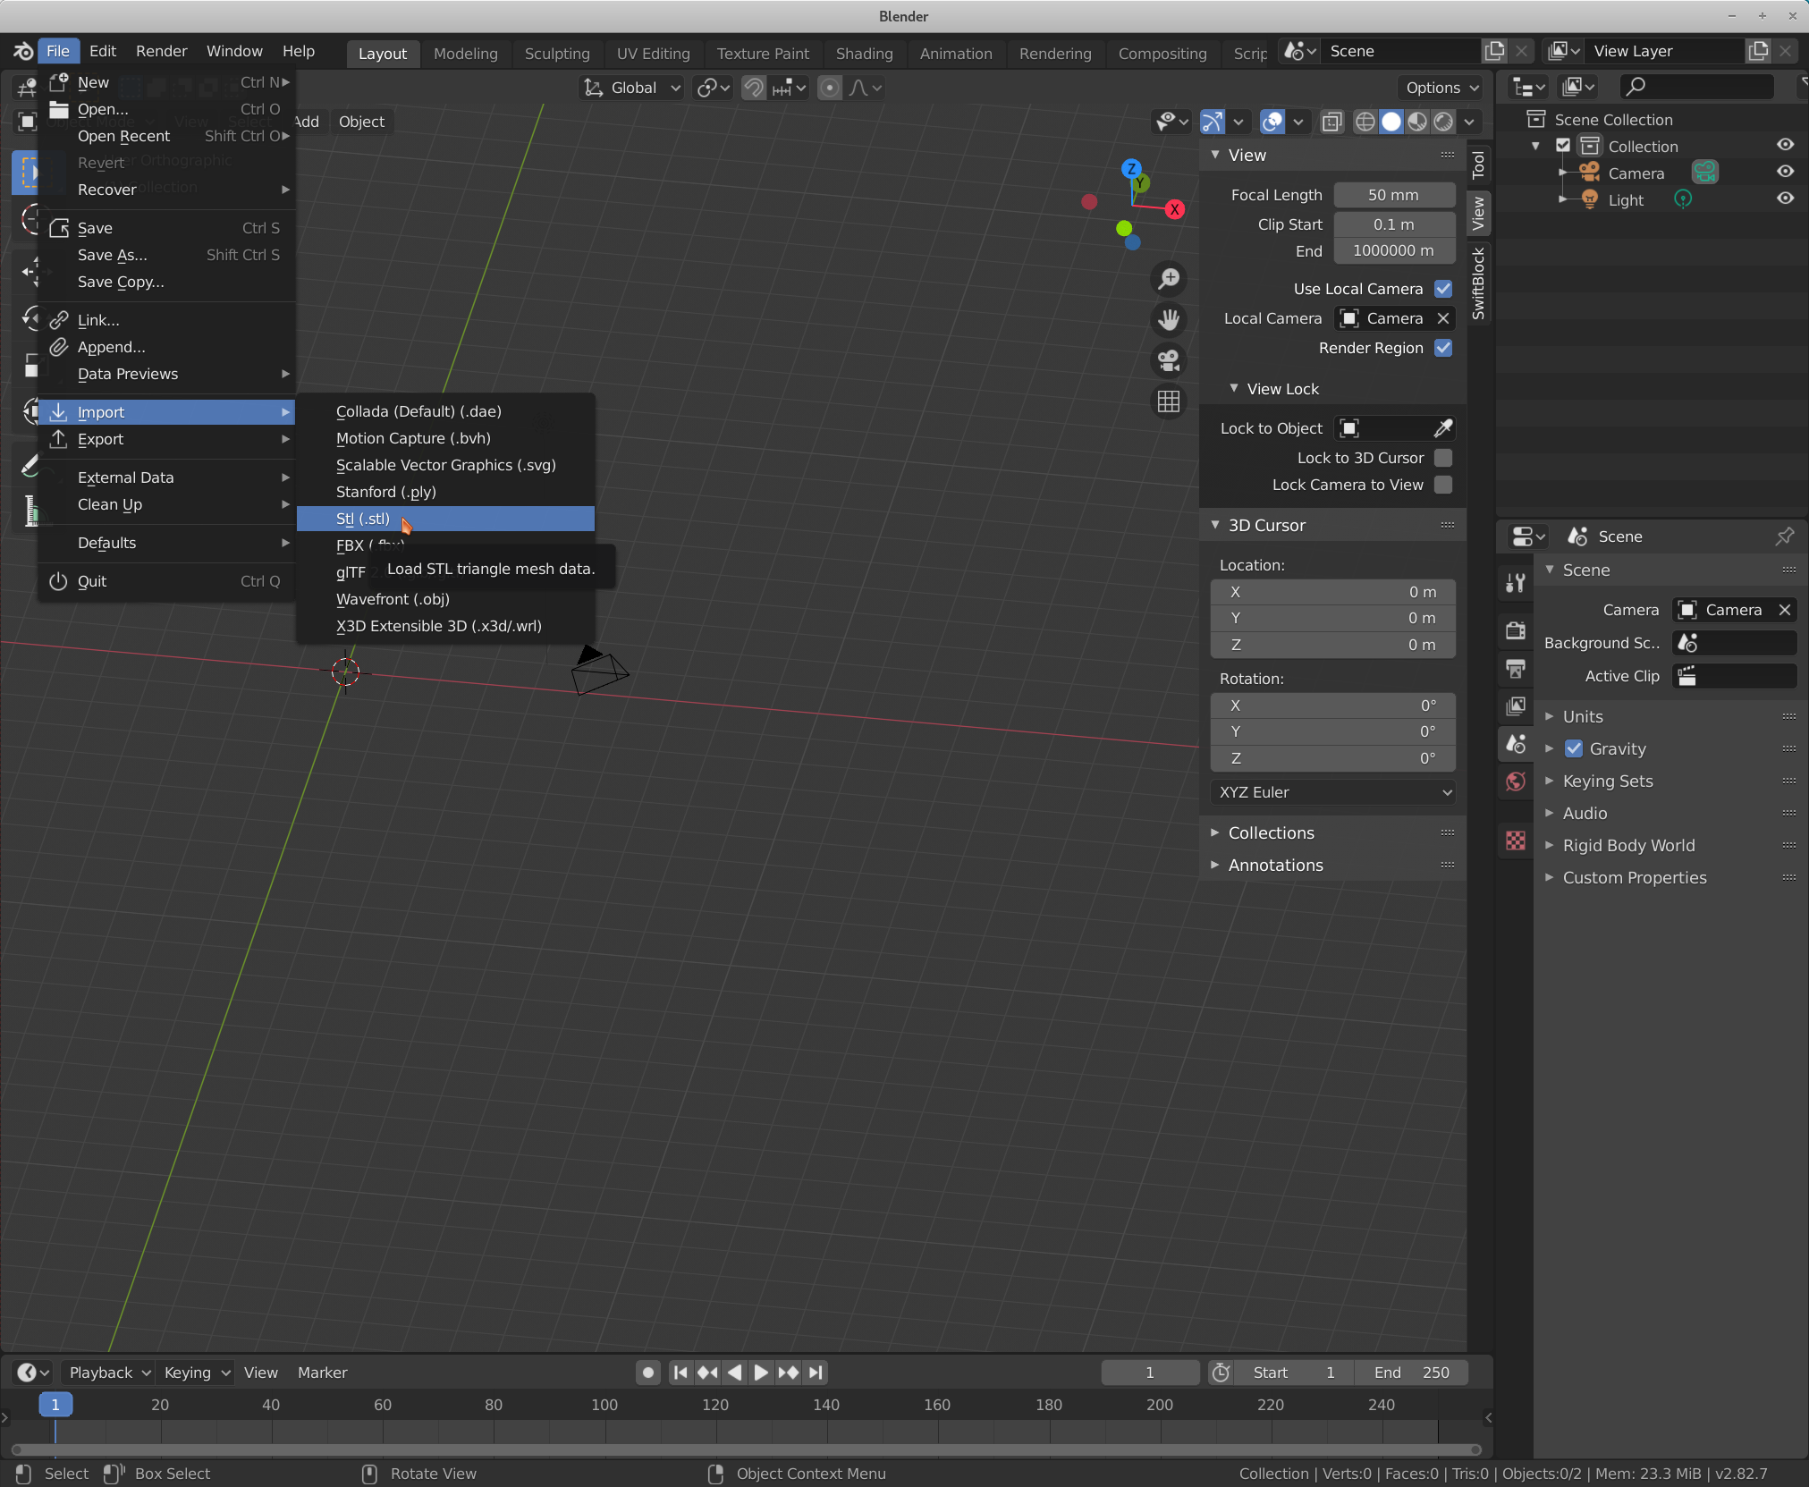Screen dimensions: 1809x1487
Task: Switch to orthographic grid view icon
Action: pyautogui.click(x=1169, y=401)
